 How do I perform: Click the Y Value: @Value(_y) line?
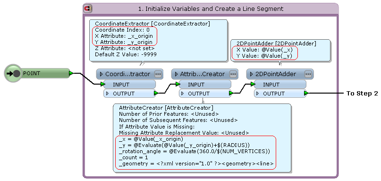click(x=264, y=56)
